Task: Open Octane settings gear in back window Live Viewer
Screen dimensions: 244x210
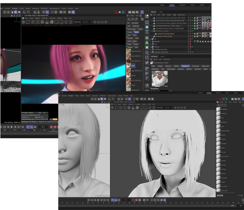Action: point(42,22)
